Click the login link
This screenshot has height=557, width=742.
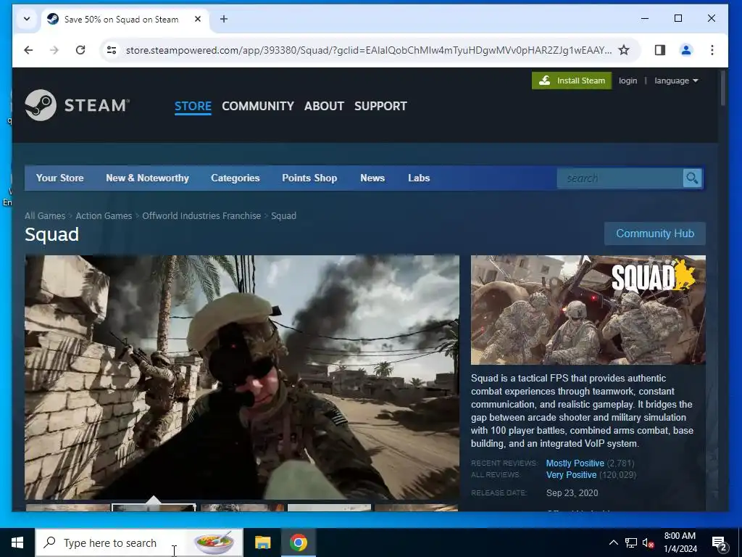pyautogui.click(x=628, y=81)
